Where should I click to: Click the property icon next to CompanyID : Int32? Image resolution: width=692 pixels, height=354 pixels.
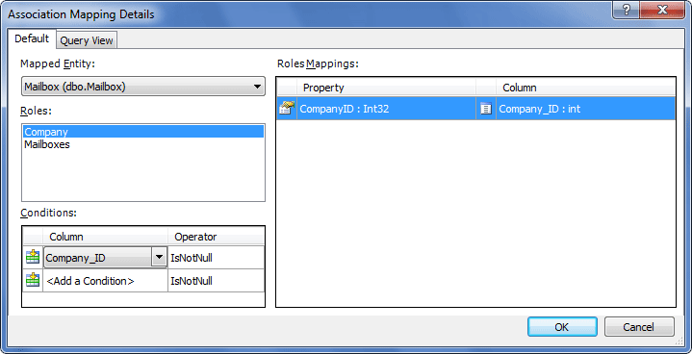(x=287, y=109)
